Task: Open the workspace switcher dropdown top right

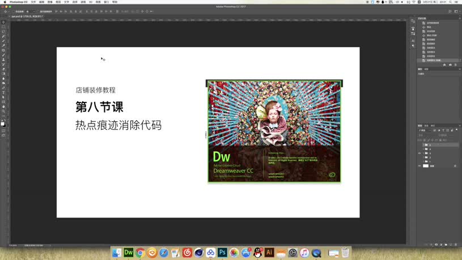Action: click(456, 11)
